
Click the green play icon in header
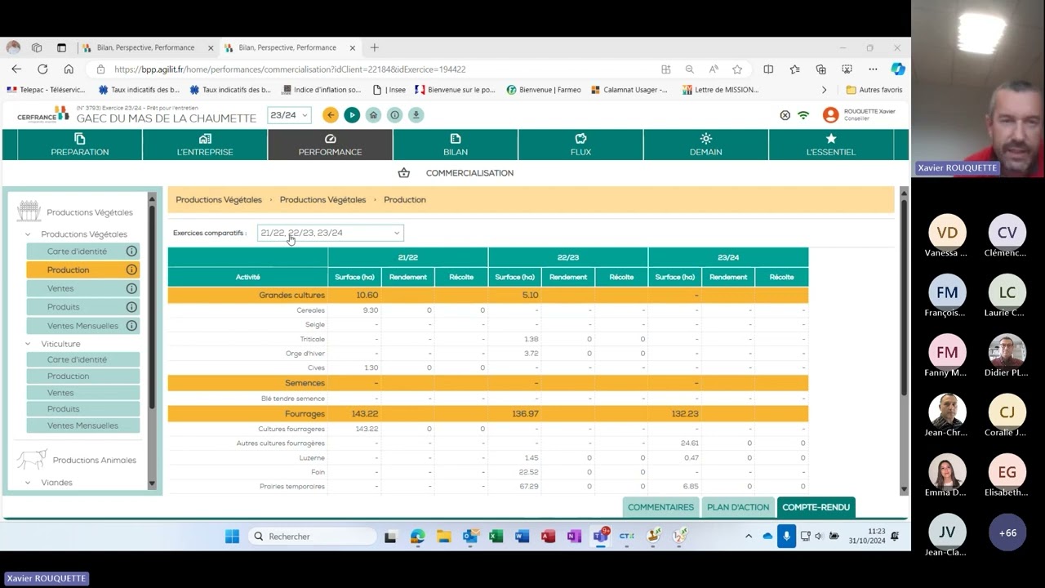(x=352, y=115)
